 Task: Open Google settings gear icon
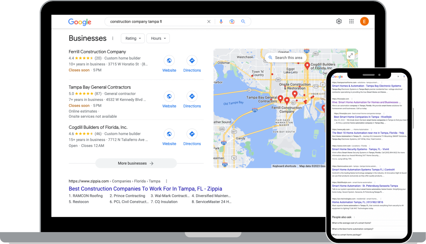(x=339, y=21)
